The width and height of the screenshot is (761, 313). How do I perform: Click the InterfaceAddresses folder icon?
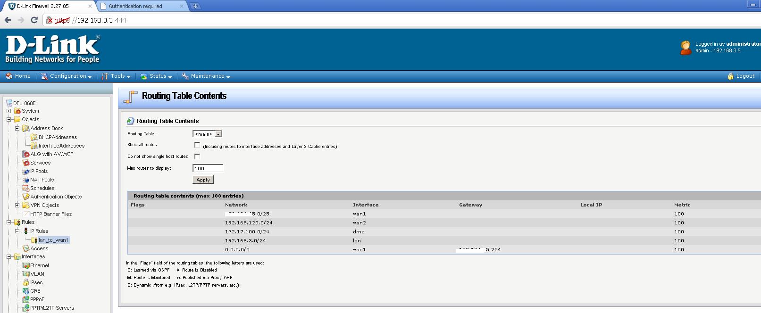click(34, 146)
